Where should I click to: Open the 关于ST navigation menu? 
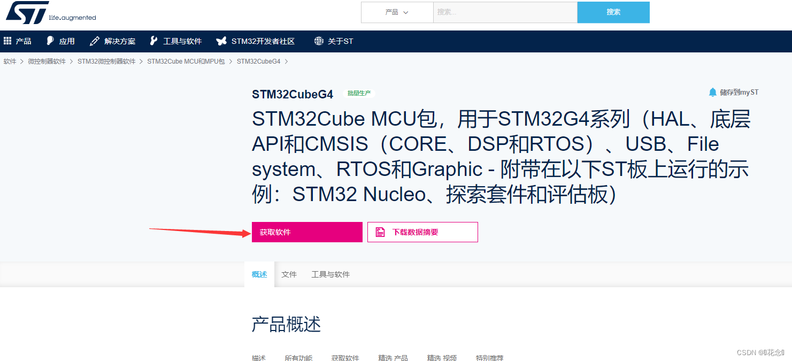(x=341, y=41)
